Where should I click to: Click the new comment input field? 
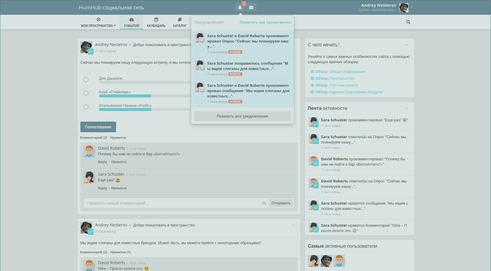pos(171,203)
